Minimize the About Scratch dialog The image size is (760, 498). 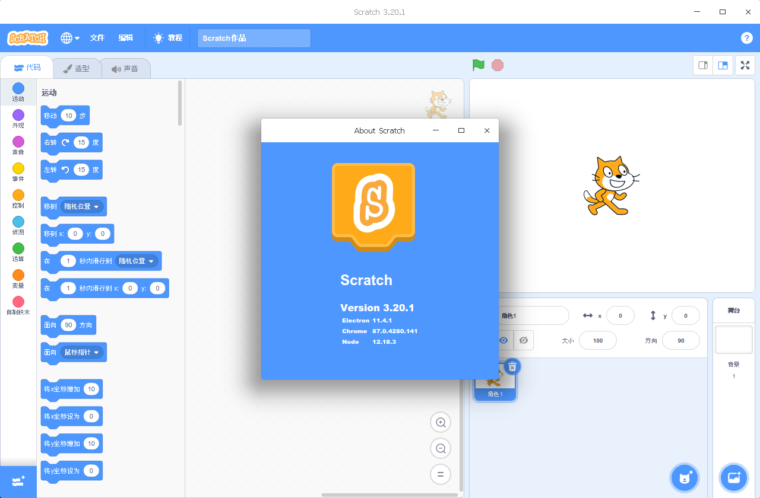click(436, 130)
